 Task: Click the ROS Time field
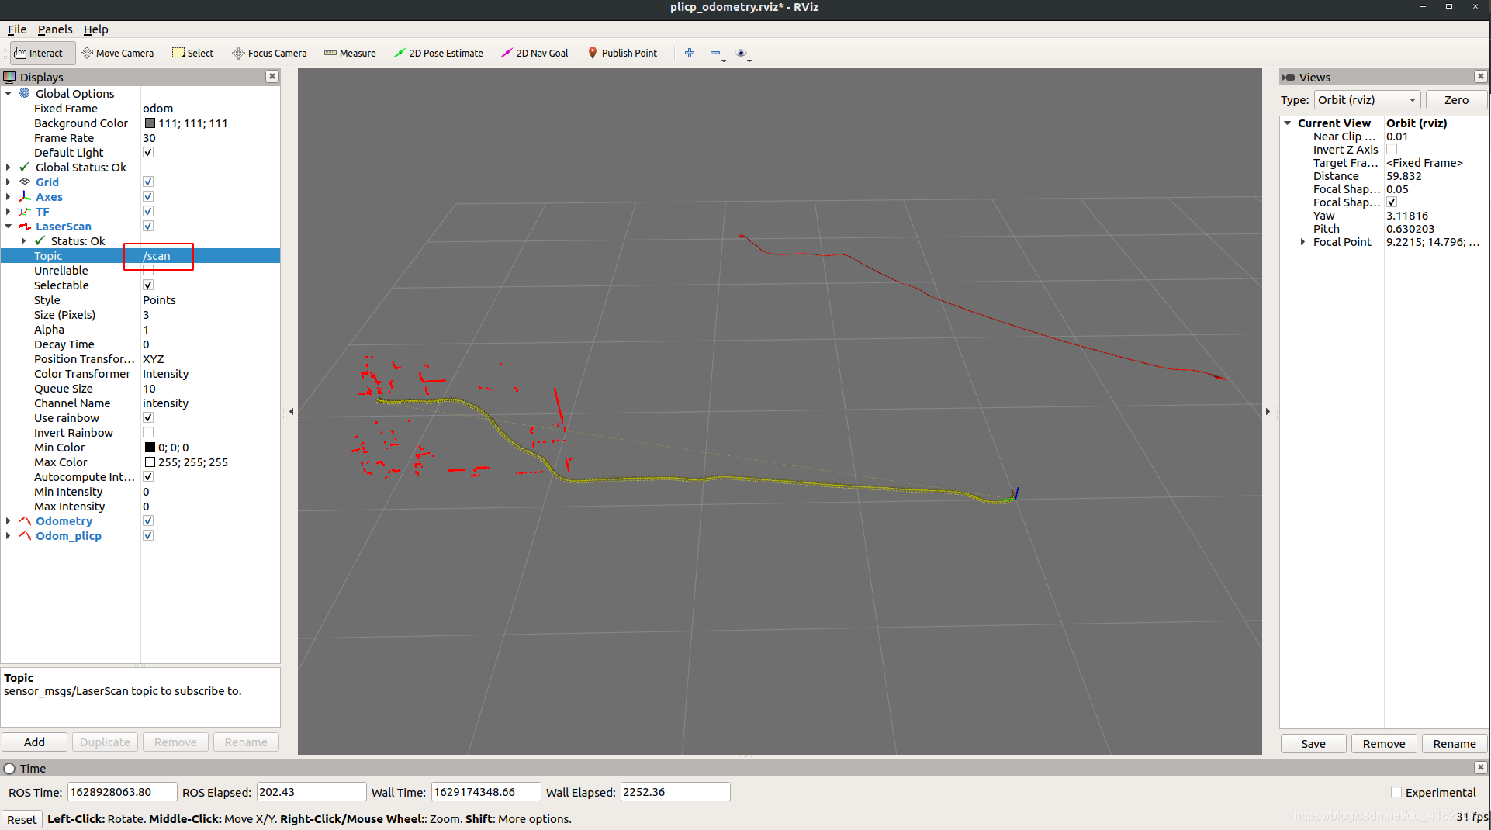(122, 791)
